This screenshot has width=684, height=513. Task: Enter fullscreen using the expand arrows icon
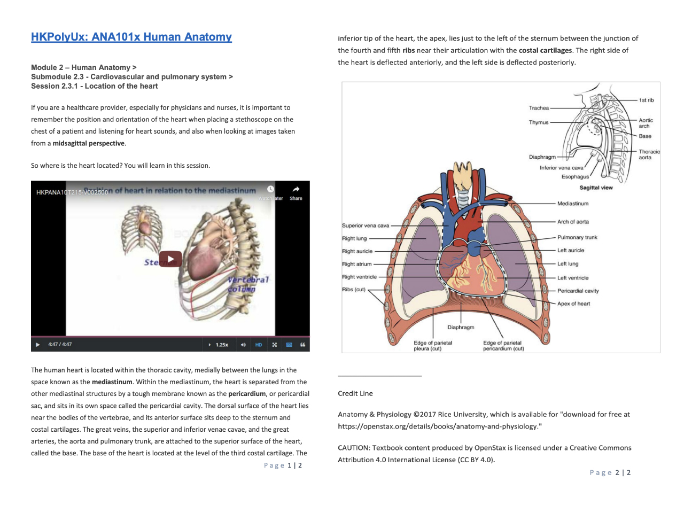(274, 345)
